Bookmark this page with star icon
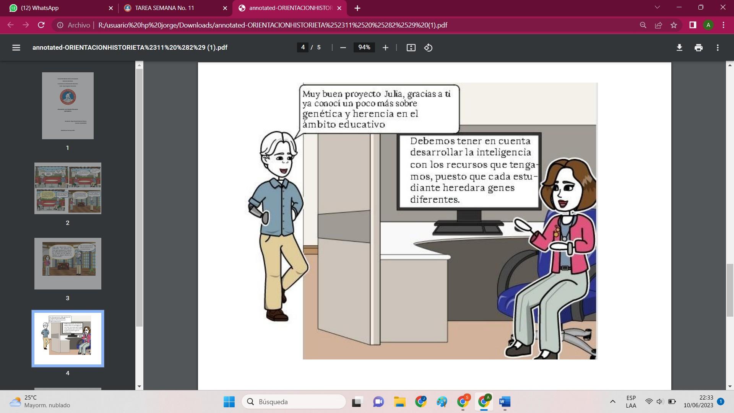Screen dimensions: 734x413 pyautogui.click(x=674, y=25)
